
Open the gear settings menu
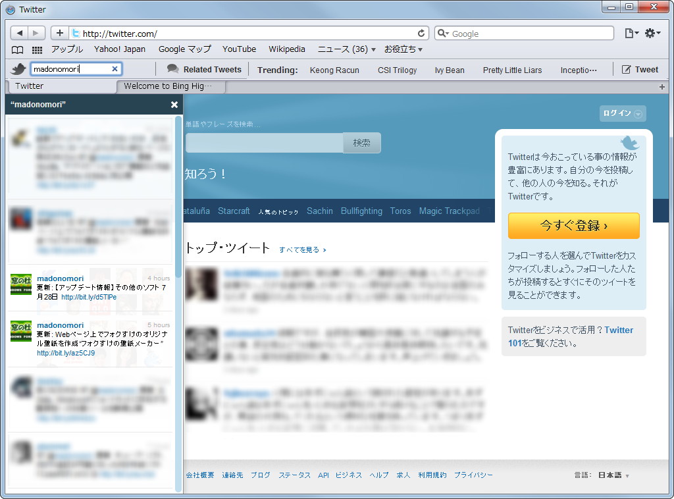click(652, 32)
